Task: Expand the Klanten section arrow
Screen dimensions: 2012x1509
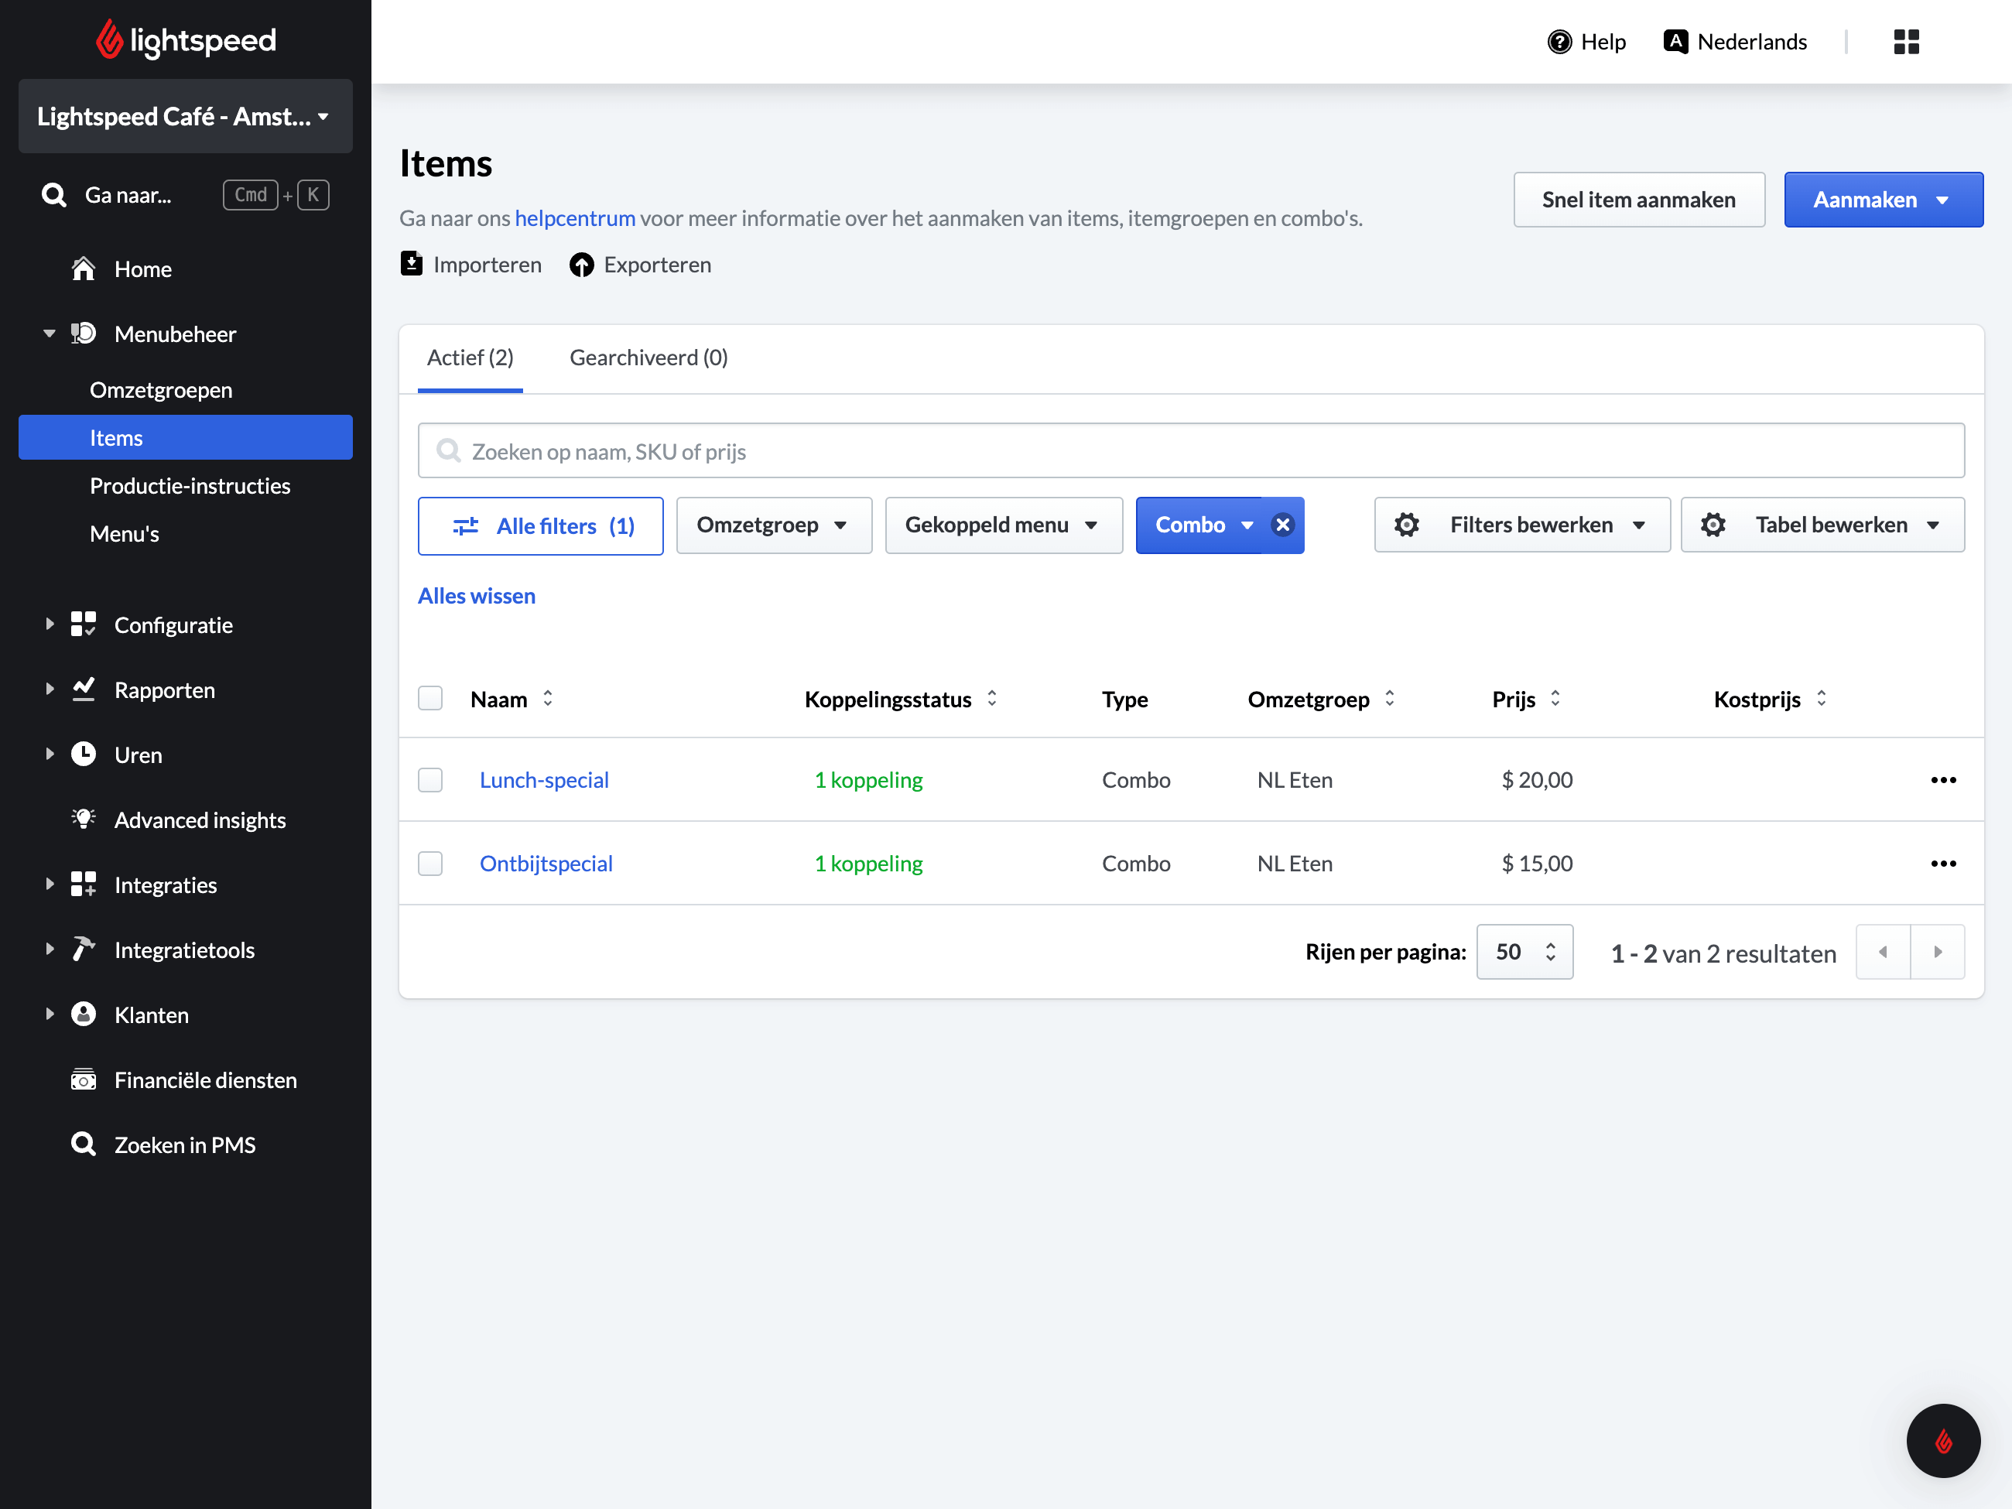Action: 49,1015
